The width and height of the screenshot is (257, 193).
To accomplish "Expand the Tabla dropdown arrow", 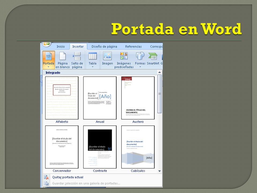I will (93, 67).
